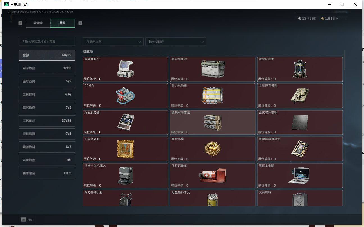Select the 赛季限定 category
Image resolution: width=364 pixels, height=227 pixels.
[x=47, y=173]
